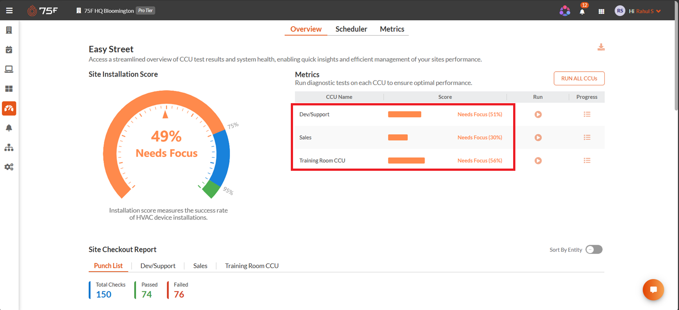Image resolution: width=679 pixels, height=310 pixels.
Task: Open the chat support bubble
Action: [653, 290]
